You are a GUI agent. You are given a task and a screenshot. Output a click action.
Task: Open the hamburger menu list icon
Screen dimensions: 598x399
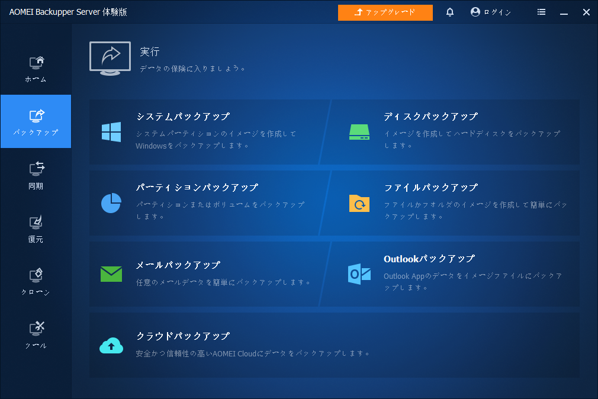(x=541, y=12)
